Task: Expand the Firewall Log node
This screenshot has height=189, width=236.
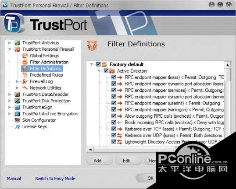Action: coord(17,81)
